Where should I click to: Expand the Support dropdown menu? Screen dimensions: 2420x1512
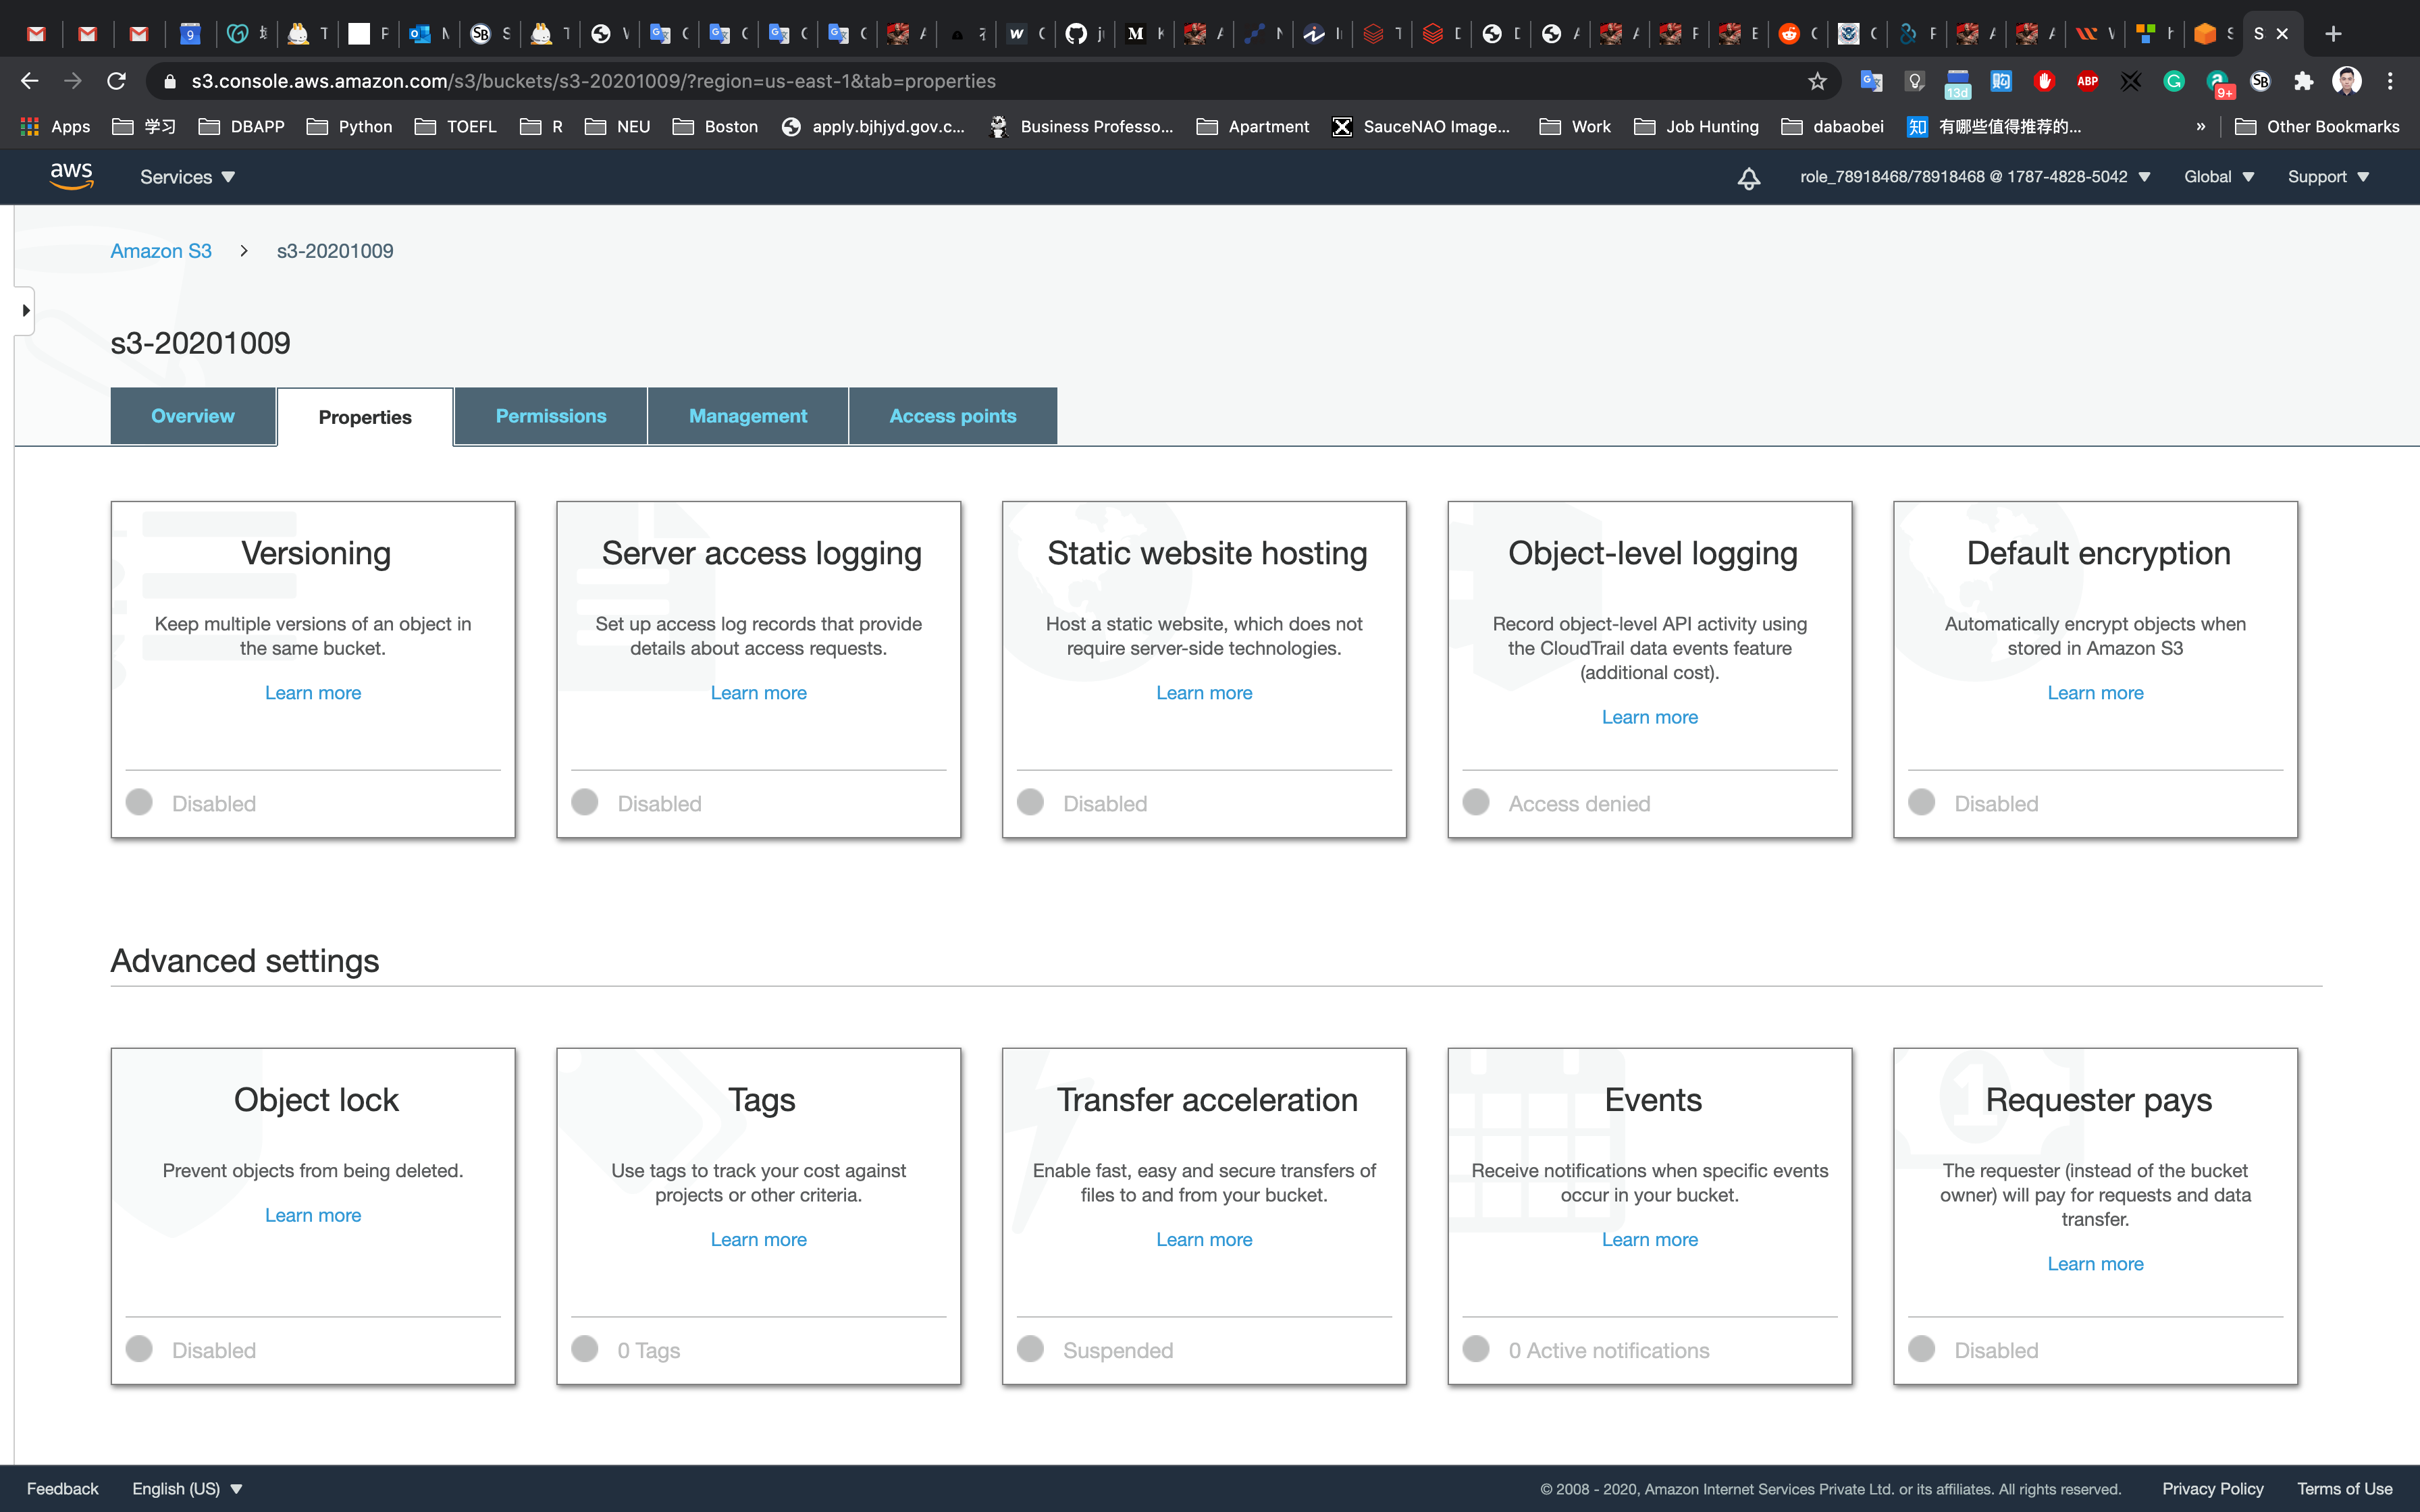point(2328,177)
